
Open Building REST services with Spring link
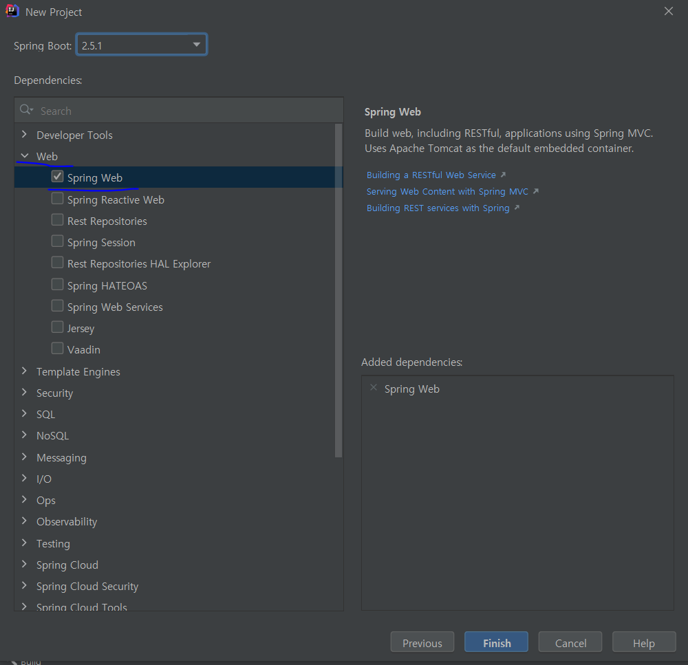coord(438,208)
